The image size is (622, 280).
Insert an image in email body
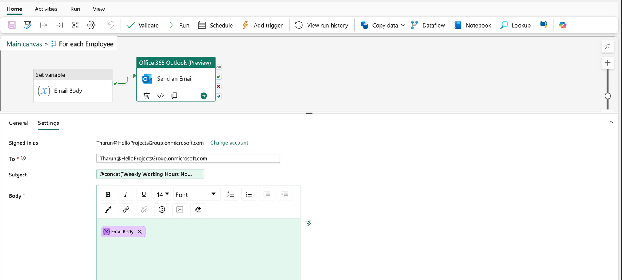[x=180, y=209]
